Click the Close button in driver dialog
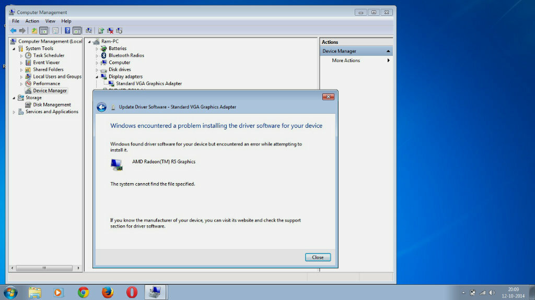 click(318, 257)
